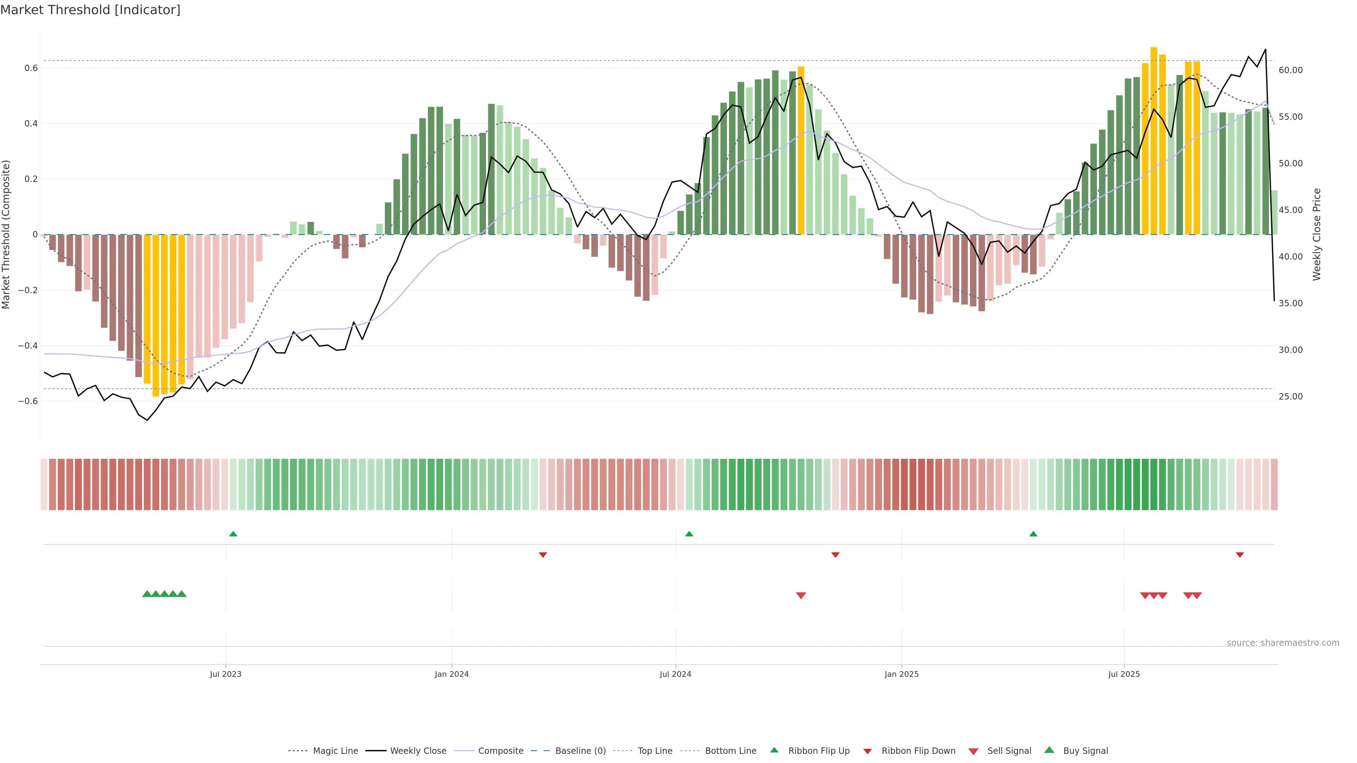Click the Jul 2023 x-axis label

pos(225,674)
